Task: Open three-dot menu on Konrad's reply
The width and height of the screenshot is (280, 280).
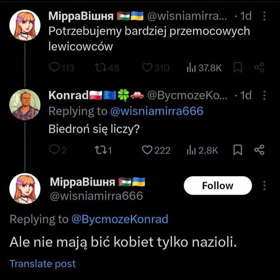Action: point(264,95)
